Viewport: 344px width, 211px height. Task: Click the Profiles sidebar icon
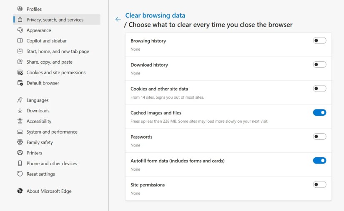(20, 9)
